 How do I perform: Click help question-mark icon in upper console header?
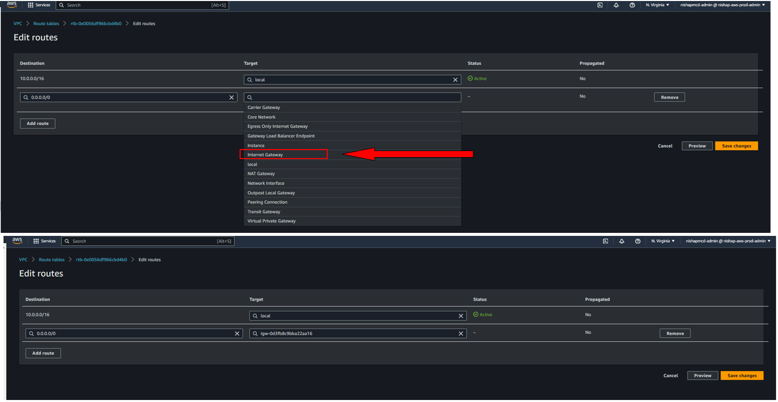632,5
